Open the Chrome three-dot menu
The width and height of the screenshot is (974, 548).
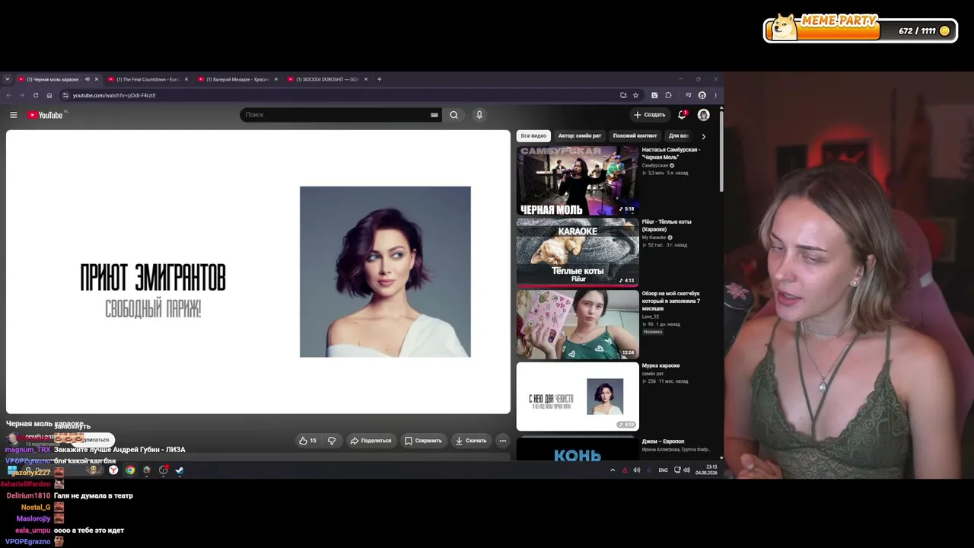pyautogui.click(x=715, y=95)
